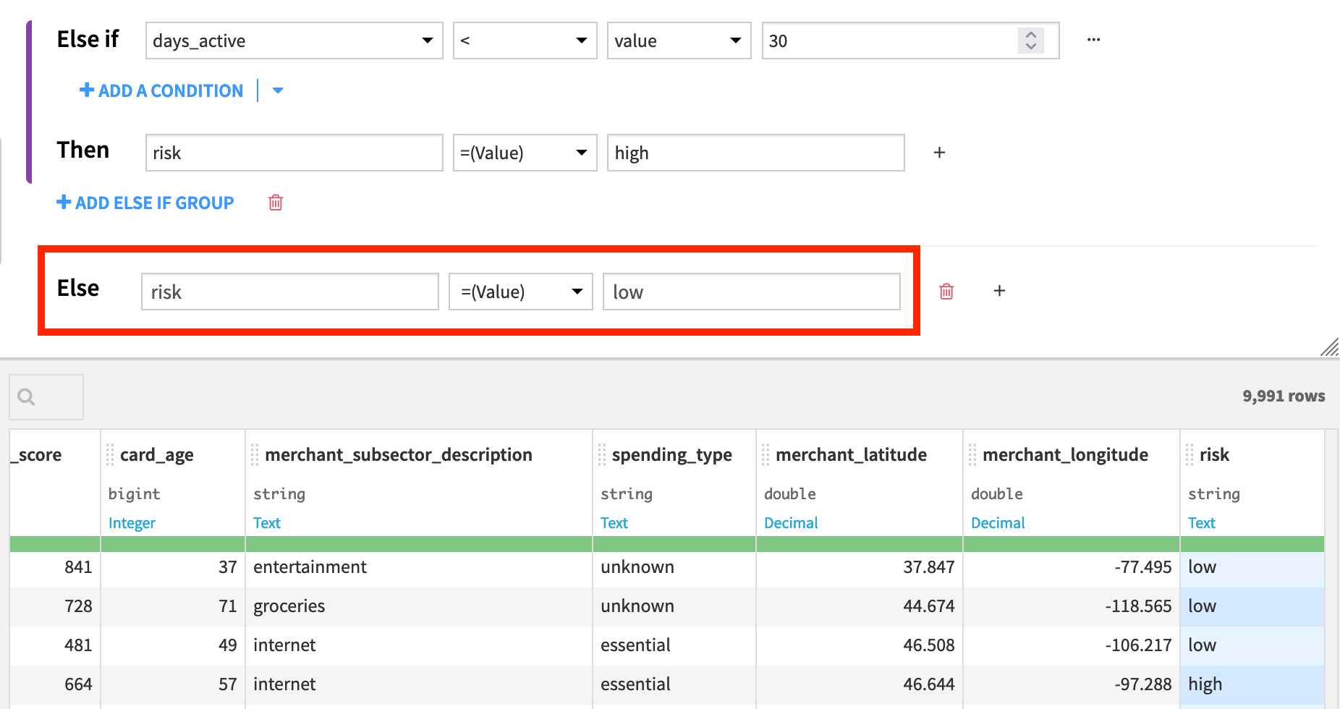This screenshot has height=709, width=1340.
Task: Click the Text meaning under merchant_subsector_description
Action: tap(267, 523)
